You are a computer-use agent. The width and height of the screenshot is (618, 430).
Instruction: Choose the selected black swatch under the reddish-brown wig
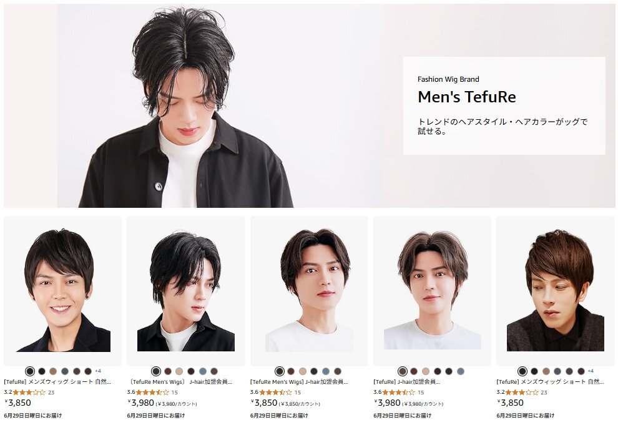click(522, 371)
